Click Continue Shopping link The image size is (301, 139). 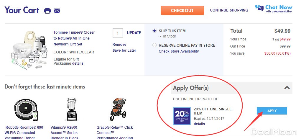coord(229,10)
